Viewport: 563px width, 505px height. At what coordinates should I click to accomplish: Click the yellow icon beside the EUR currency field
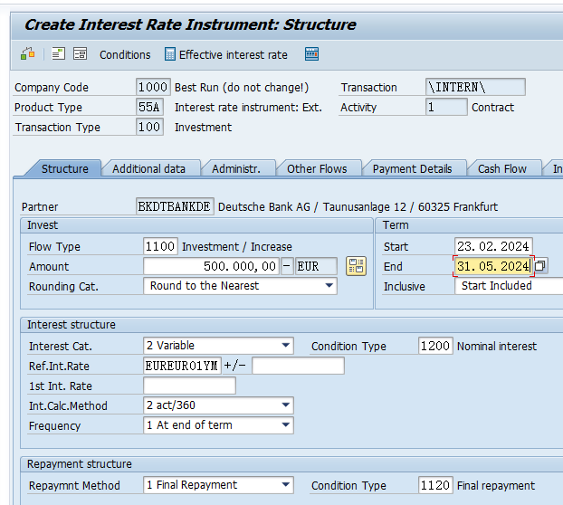point(356,266)
